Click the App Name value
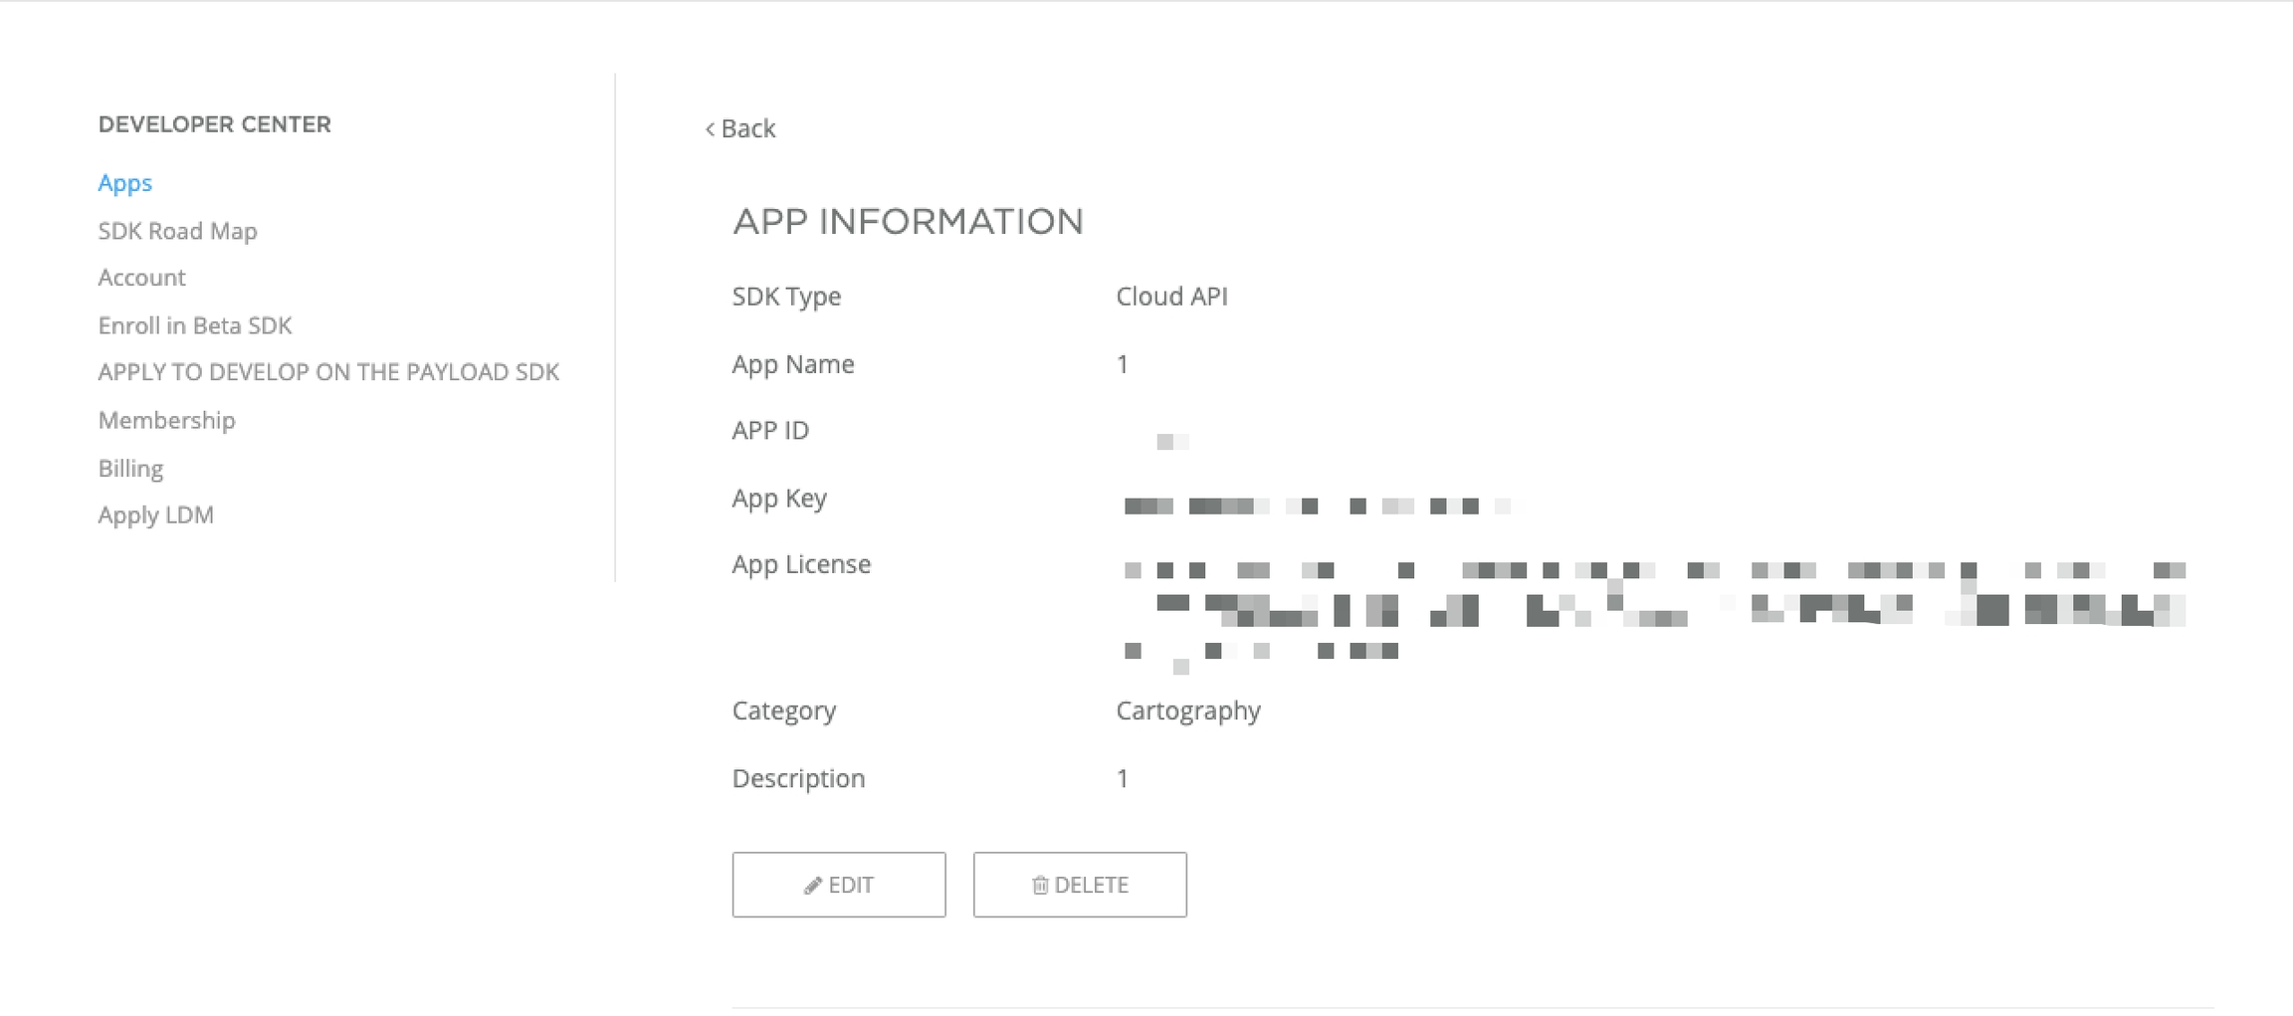 coord(1123,364)
